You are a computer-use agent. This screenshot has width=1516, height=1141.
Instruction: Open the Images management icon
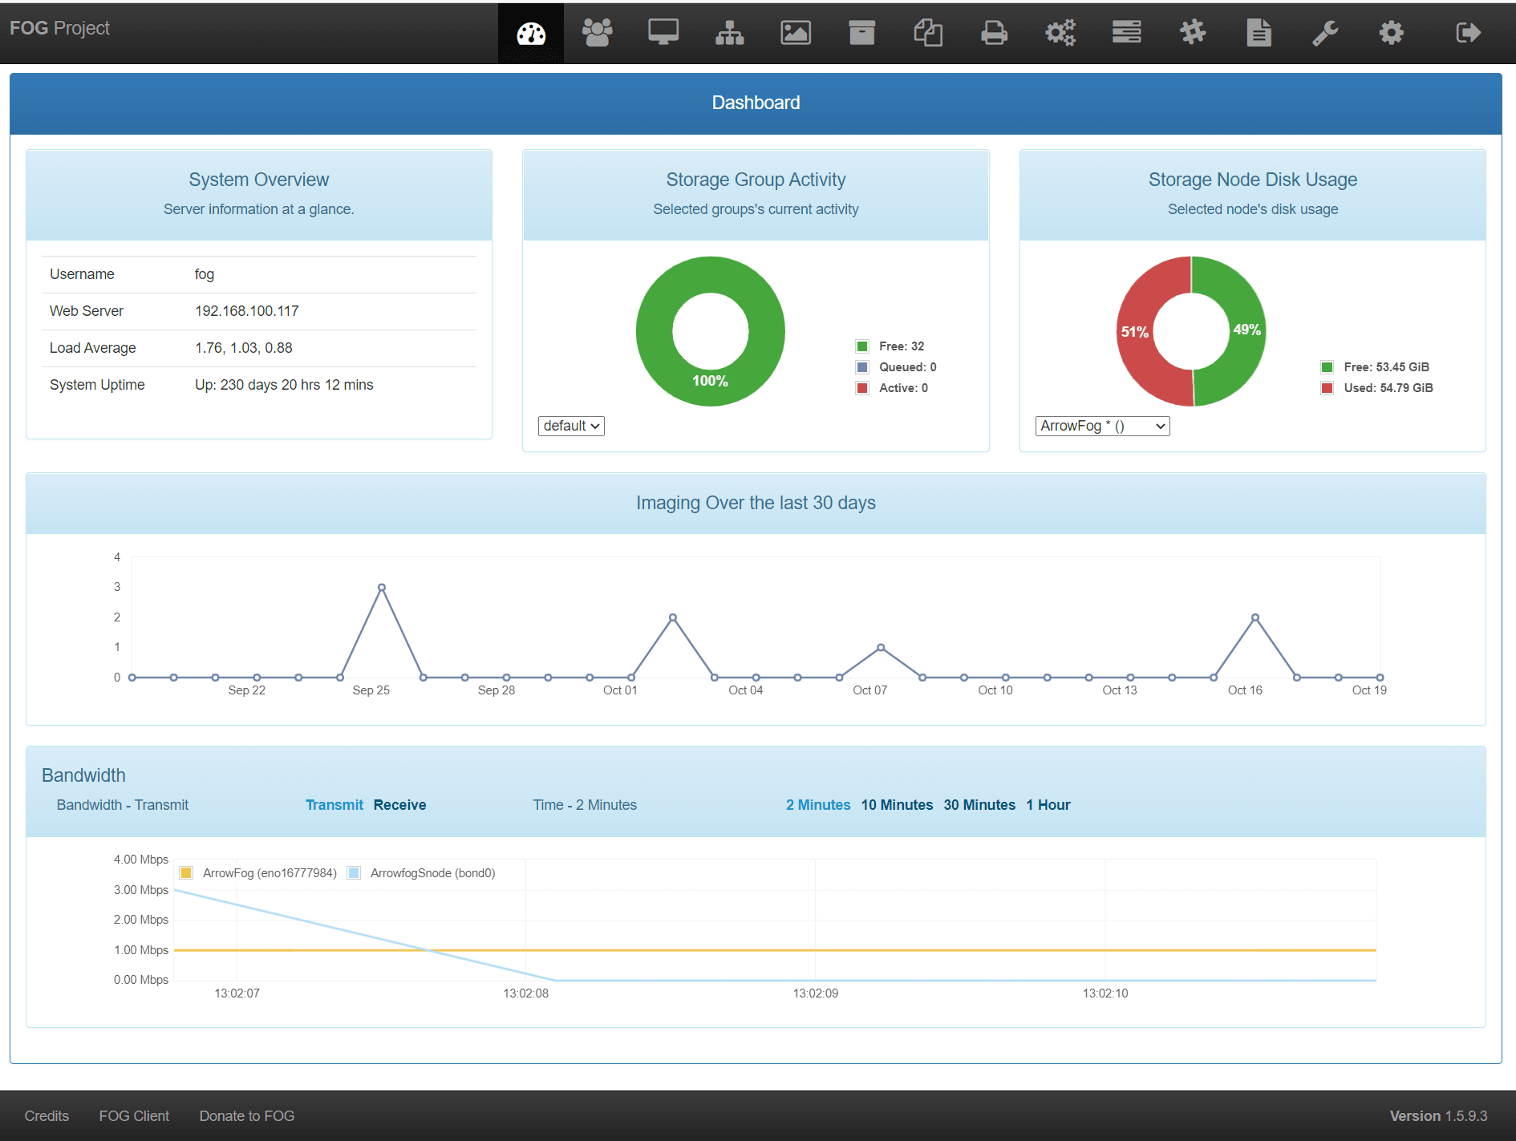click(x=796, y=33)
